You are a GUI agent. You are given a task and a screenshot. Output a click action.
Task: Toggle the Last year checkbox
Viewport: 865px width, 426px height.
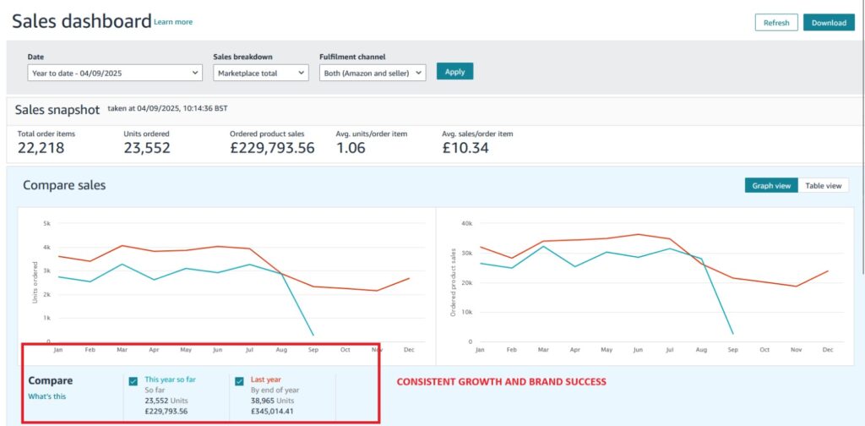[x=239, y=381]
